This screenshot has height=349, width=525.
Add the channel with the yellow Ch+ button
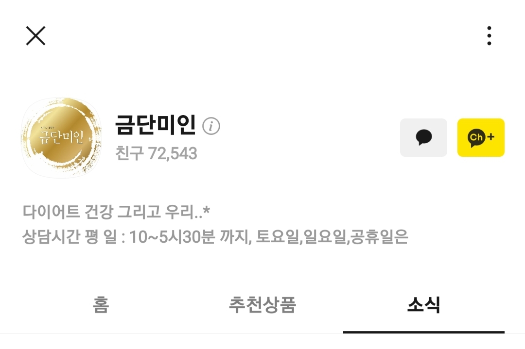481,137
